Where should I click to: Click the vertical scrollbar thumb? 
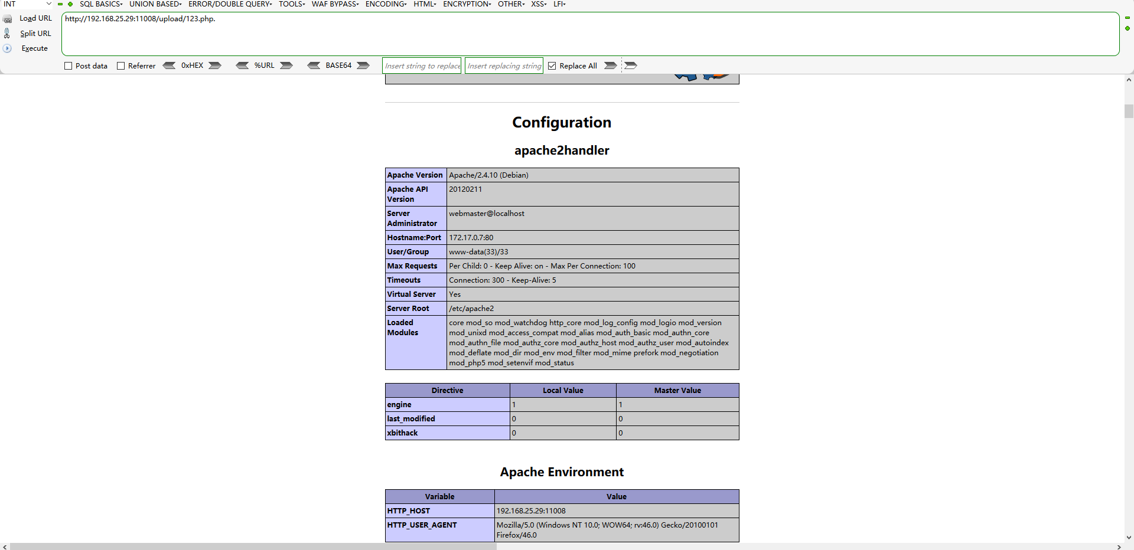point(1129,112)
